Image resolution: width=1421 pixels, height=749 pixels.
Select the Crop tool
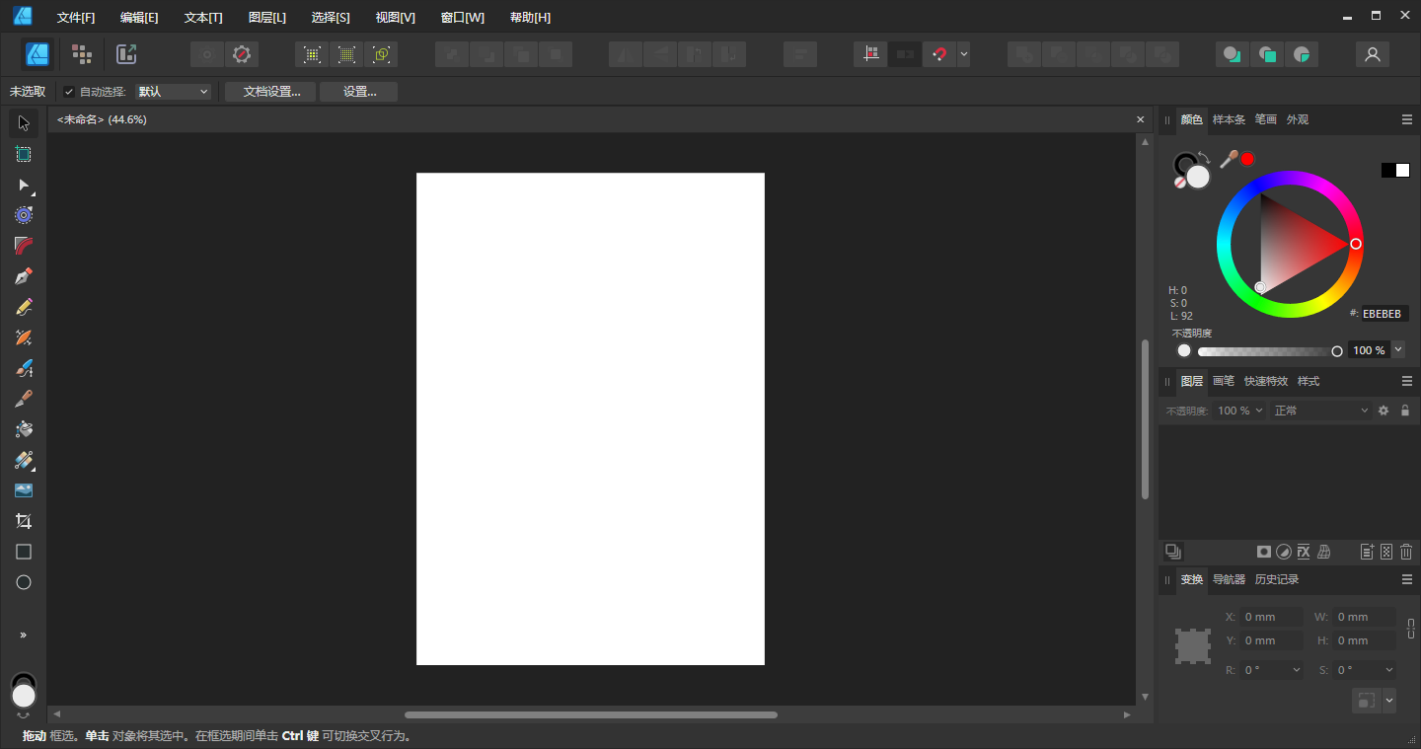pos(24,521)
